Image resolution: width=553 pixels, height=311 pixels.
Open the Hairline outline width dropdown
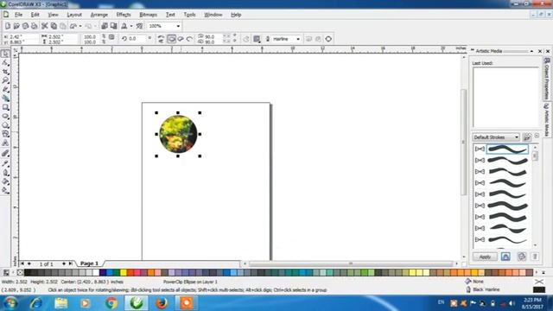coord(298,39)
